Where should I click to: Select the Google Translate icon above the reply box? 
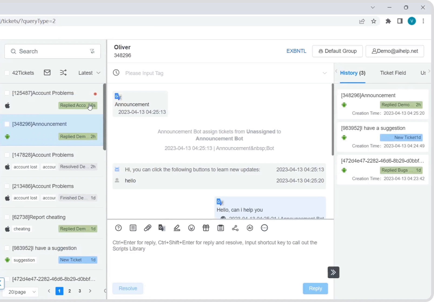[162, 228]
